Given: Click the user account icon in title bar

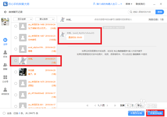Looking at the screenshot, I should (x=94, y=4).
